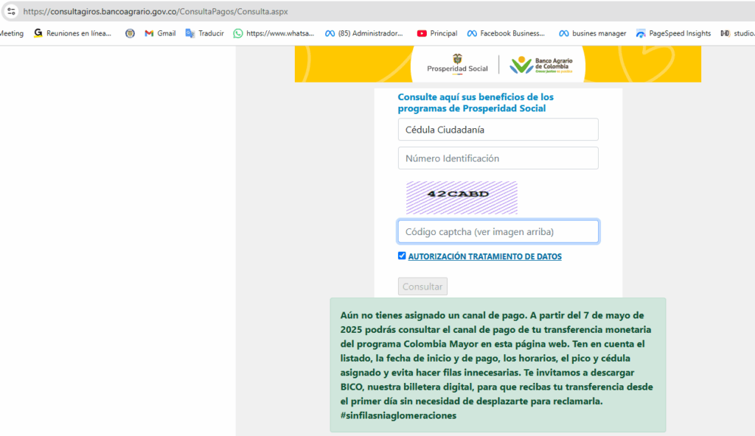Open the Cédula Ciudadanía document type dropdown
The image size is (755, 436).
click(498, 130)
